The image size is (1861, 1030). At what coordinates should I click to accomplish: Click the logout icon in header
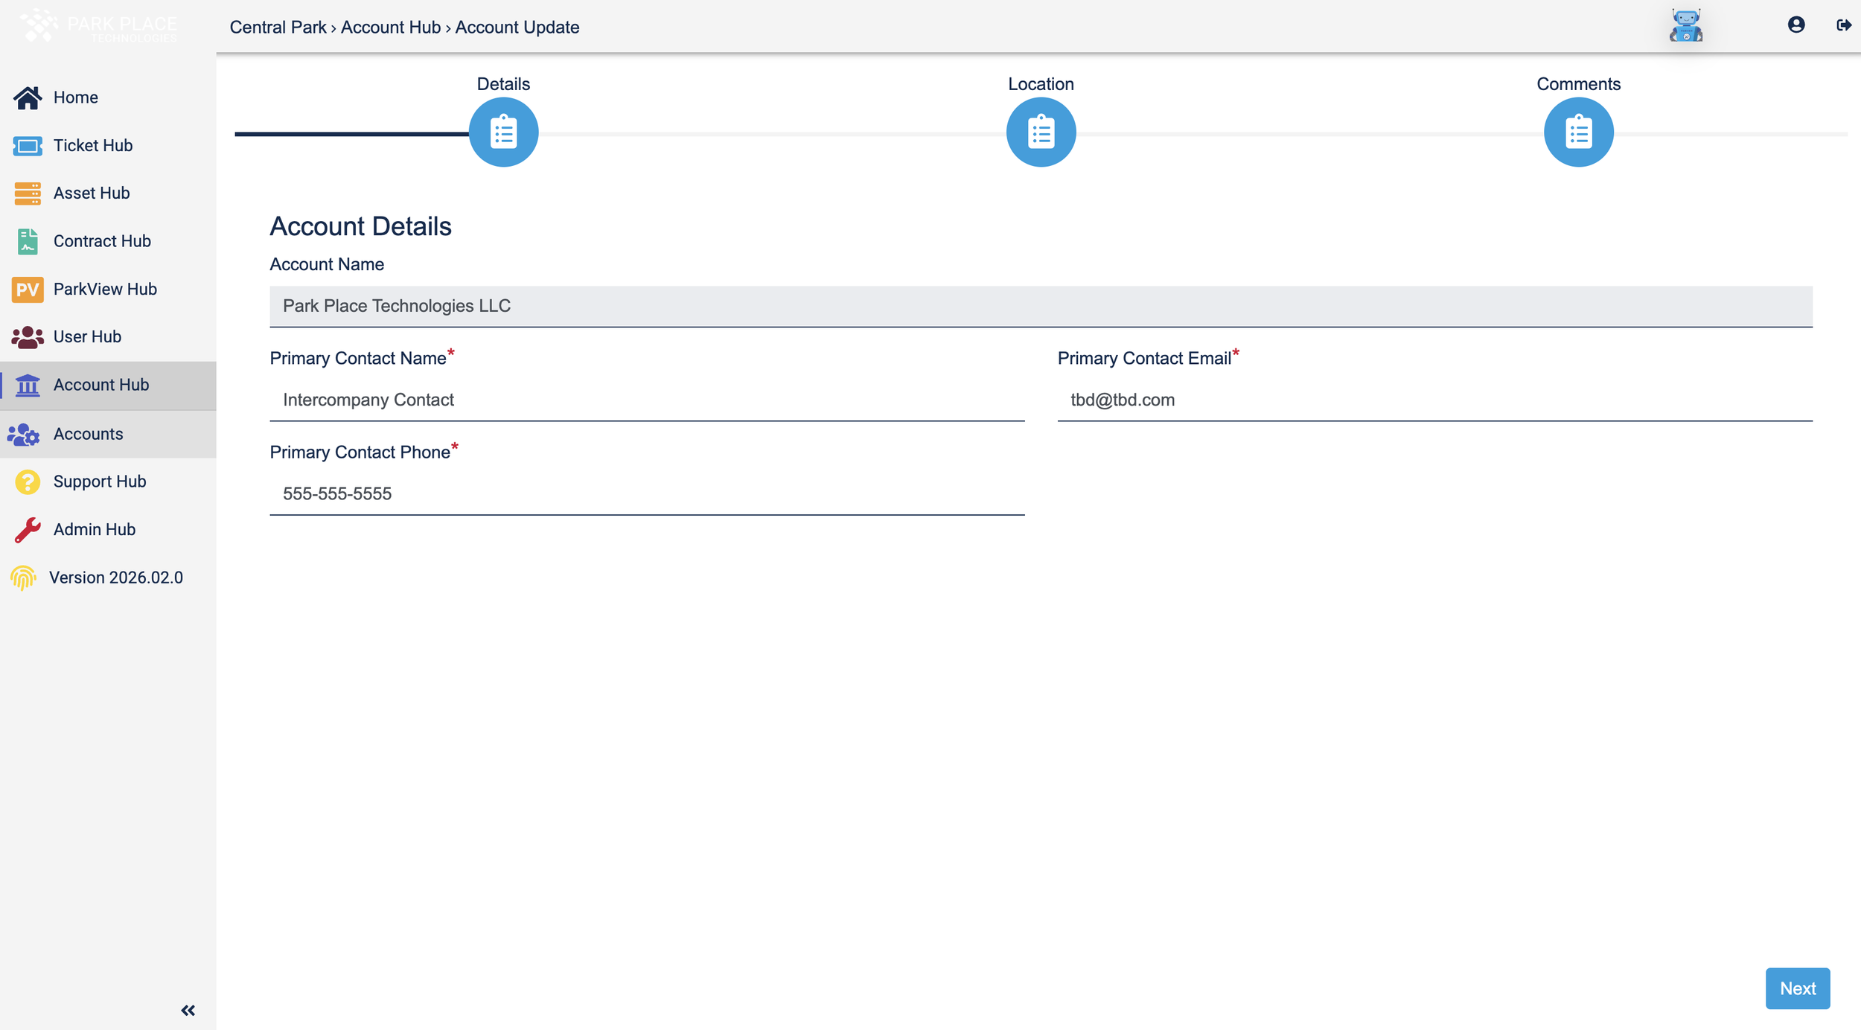1844,25
